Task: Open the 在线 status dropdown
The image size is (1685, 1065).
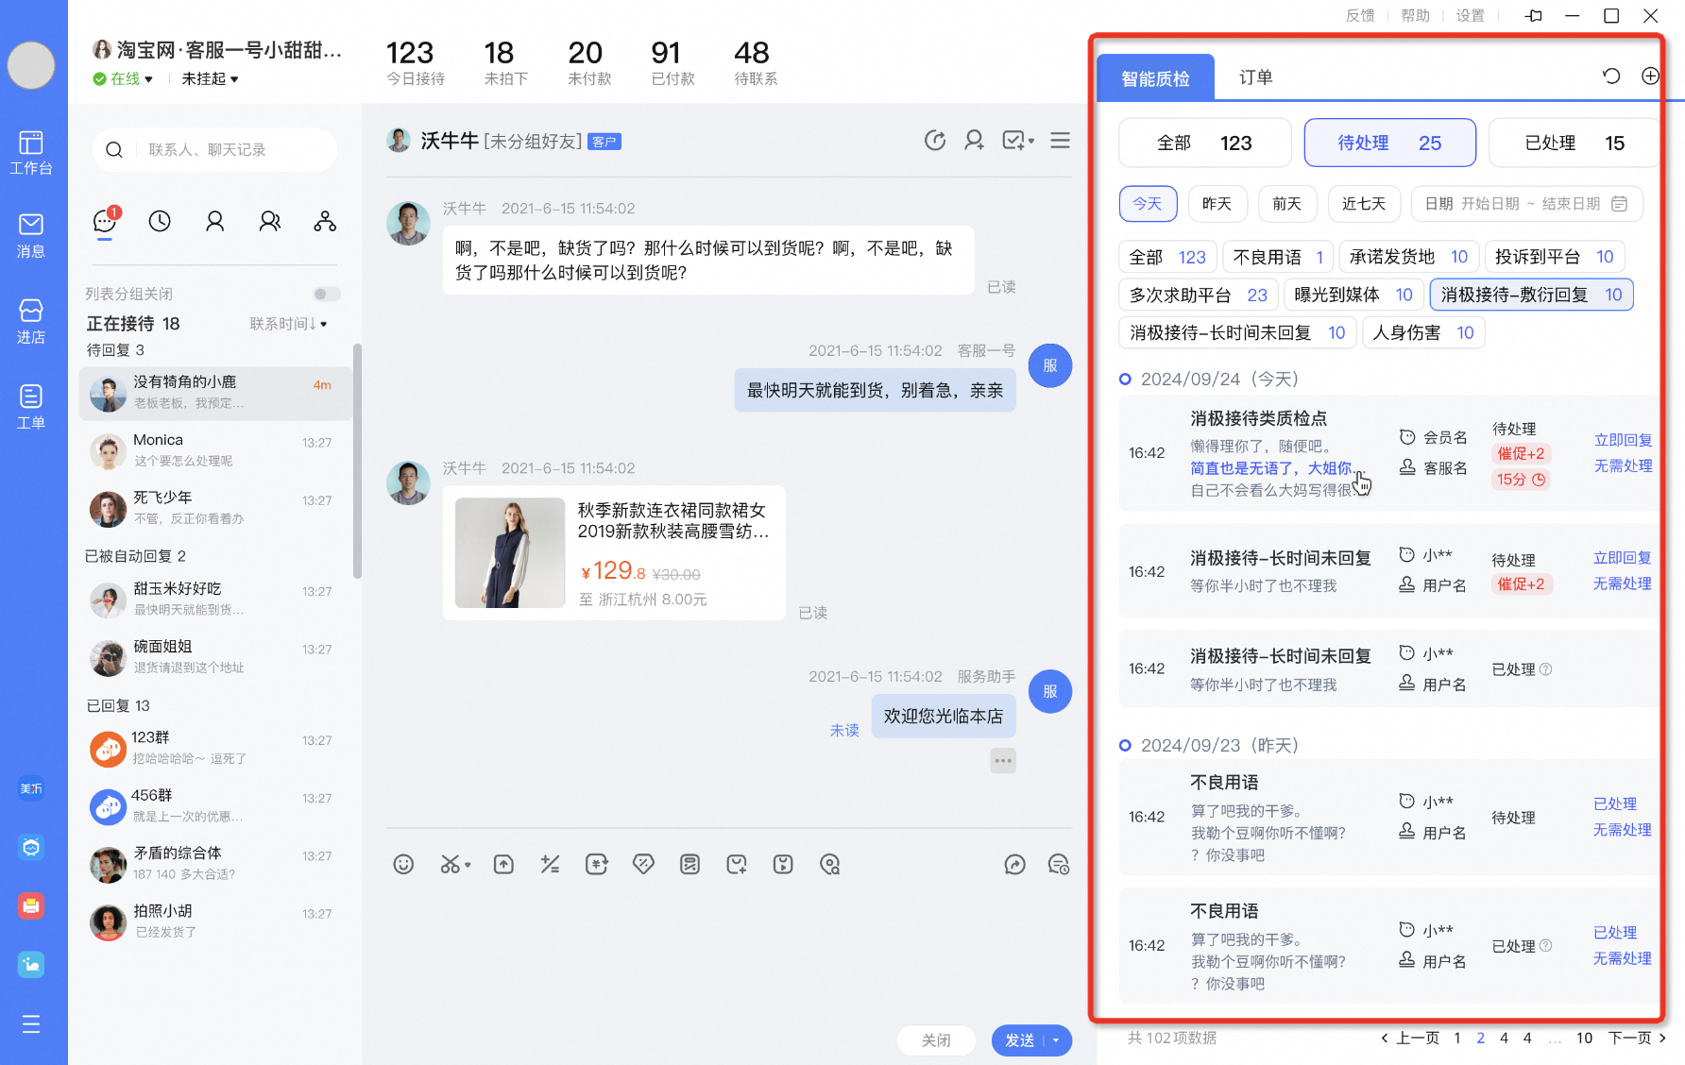Action: pos(124,78)
